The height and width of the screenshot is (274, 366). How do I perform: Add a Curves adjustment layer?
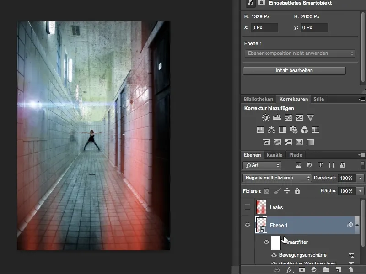point(289,117)
